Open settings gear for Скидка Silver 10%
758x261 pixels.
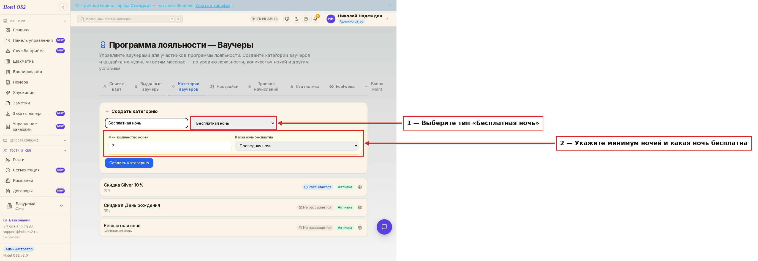tap(360, 187)
